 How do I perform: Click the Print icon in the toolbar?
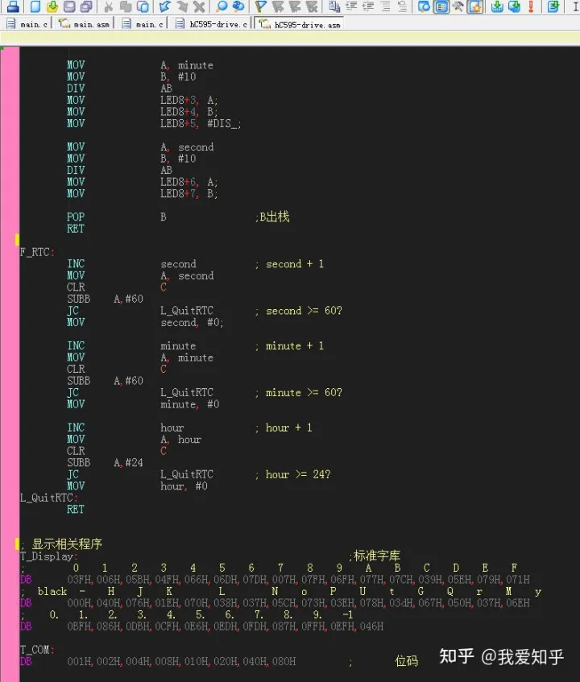[13, 6]
